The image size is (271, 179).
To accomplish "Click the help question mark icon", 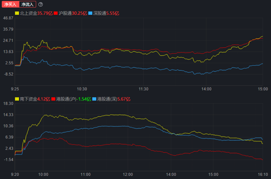I will tap(41, 4).
